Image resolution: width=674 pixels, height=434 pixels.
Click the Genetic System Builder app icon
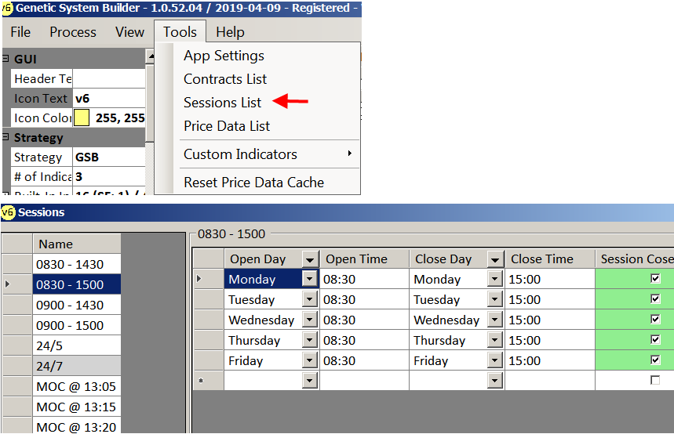(7, 8)
